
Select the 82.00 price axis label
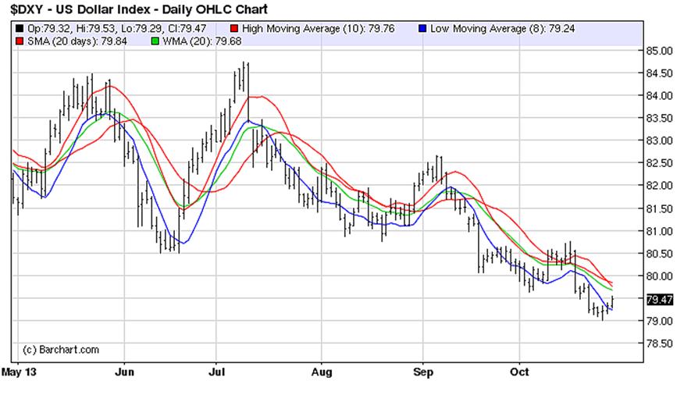coord(659,186)
